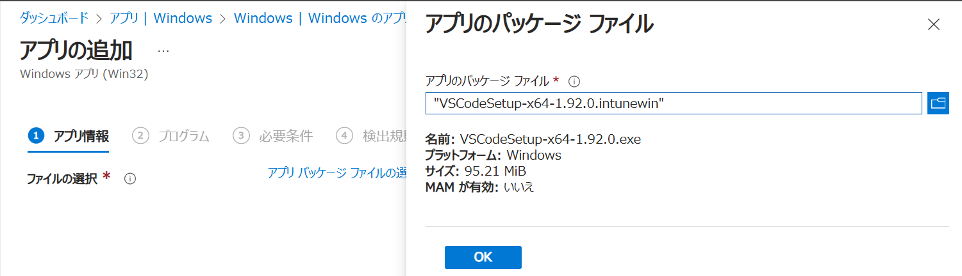Open the ellipsis menu beside アプリの追加
962x276 pixels.
163,50
